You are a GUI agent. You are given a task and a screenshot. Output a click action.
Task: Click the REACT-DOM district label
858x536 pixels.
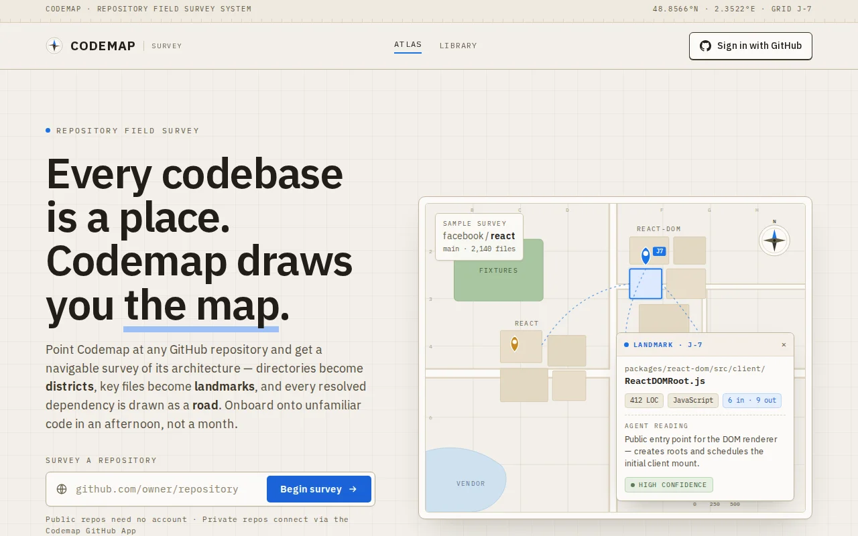click(659, 229)
